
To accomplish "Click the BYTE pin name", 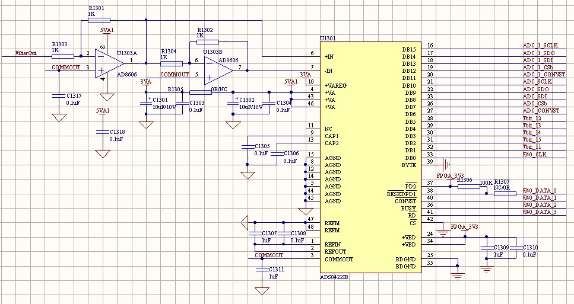I will point(409,165).
